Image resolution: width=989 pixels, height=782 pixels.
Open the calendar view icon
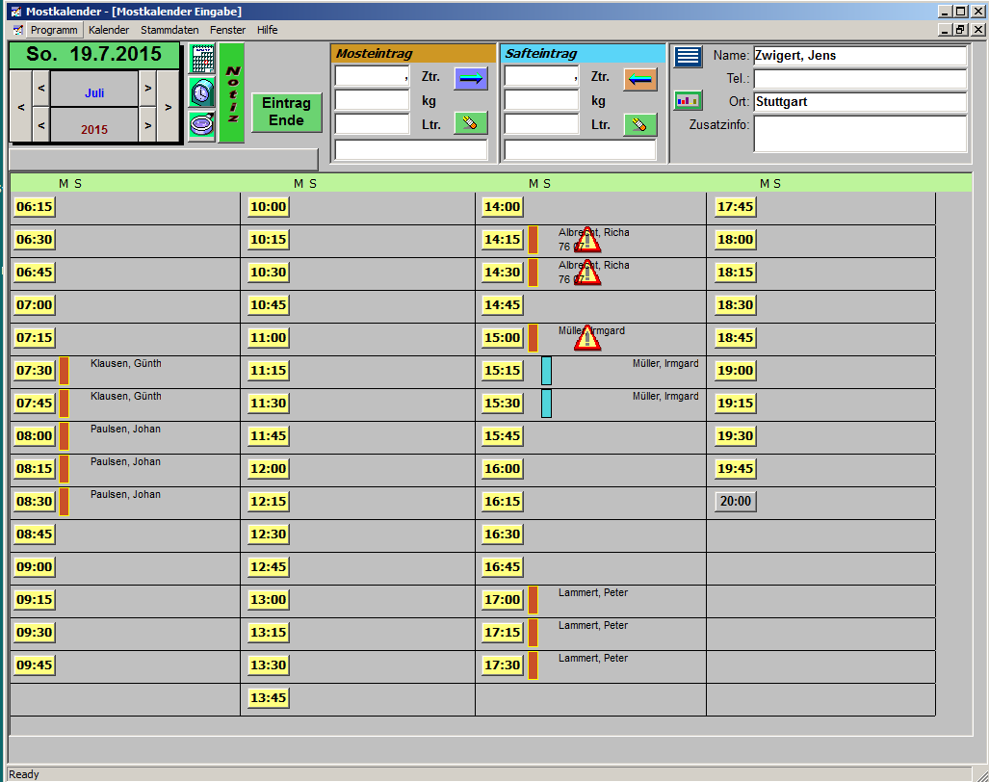[x=201, y=60]
